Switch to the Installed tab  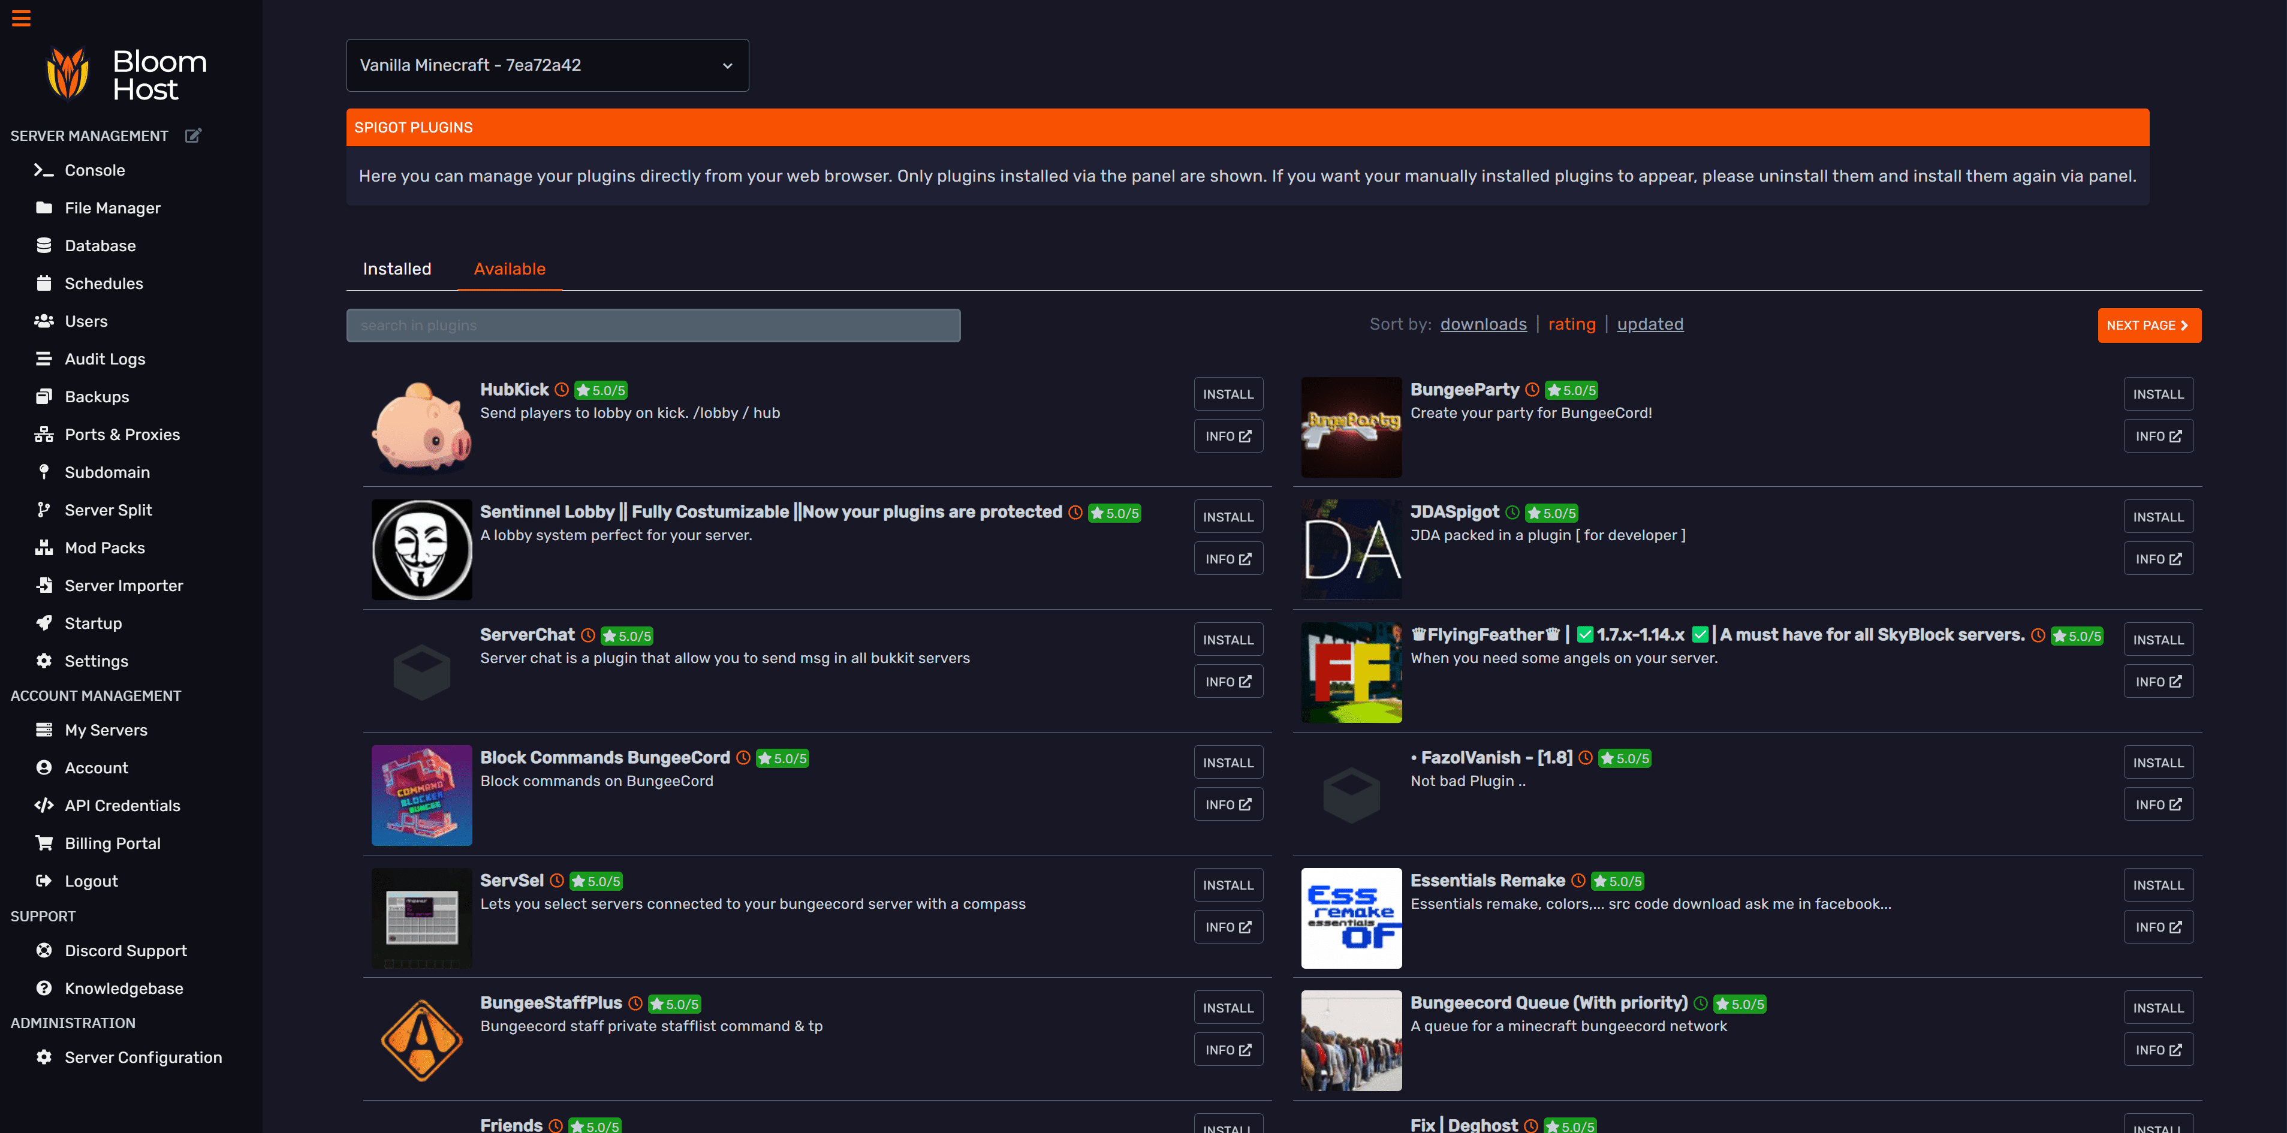pyautogui.click(x=397, y=269)
